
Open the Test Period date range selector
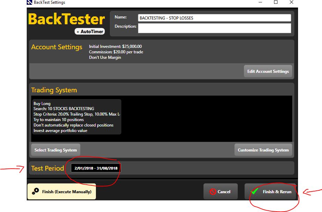[x=95, y=168]
